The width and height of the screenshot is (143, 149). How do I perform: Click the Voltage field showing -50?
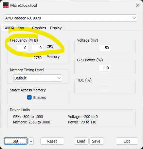[105, 48]
